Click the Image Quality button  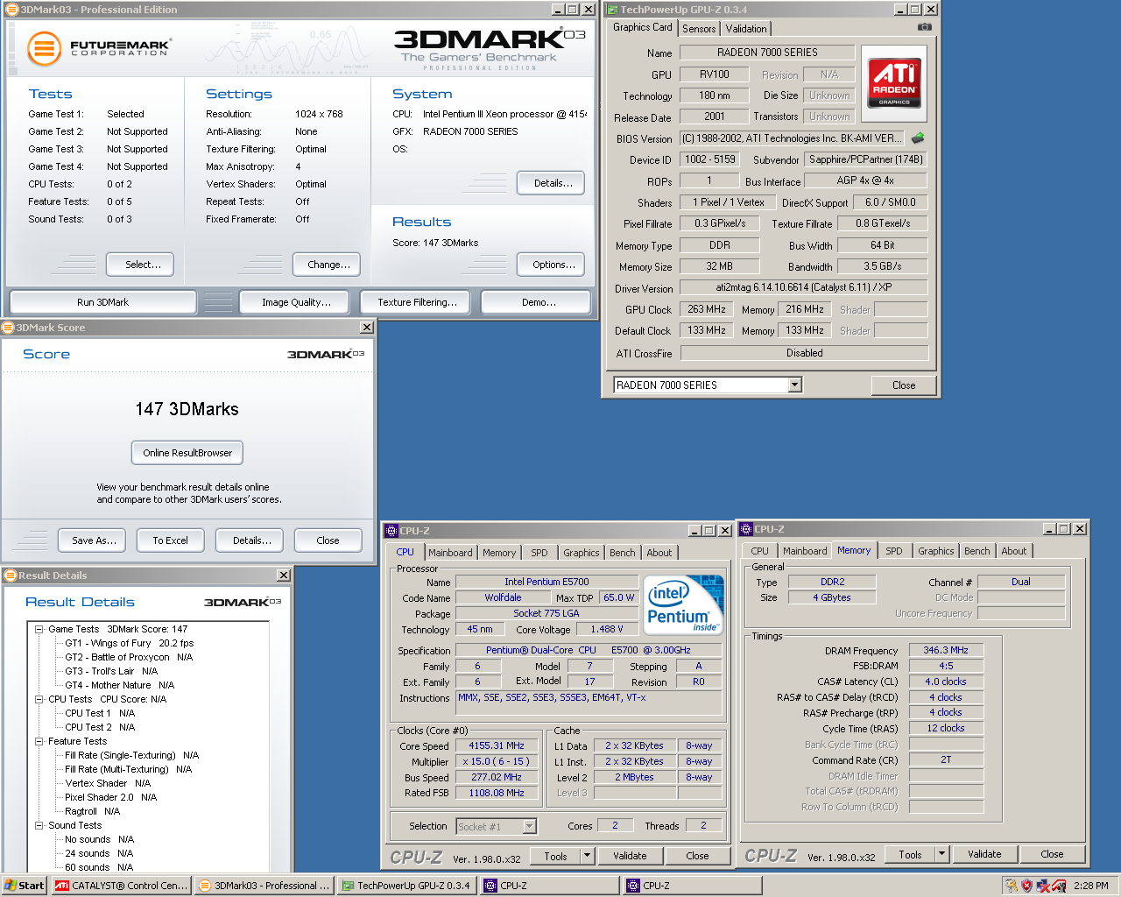point(296,302)
